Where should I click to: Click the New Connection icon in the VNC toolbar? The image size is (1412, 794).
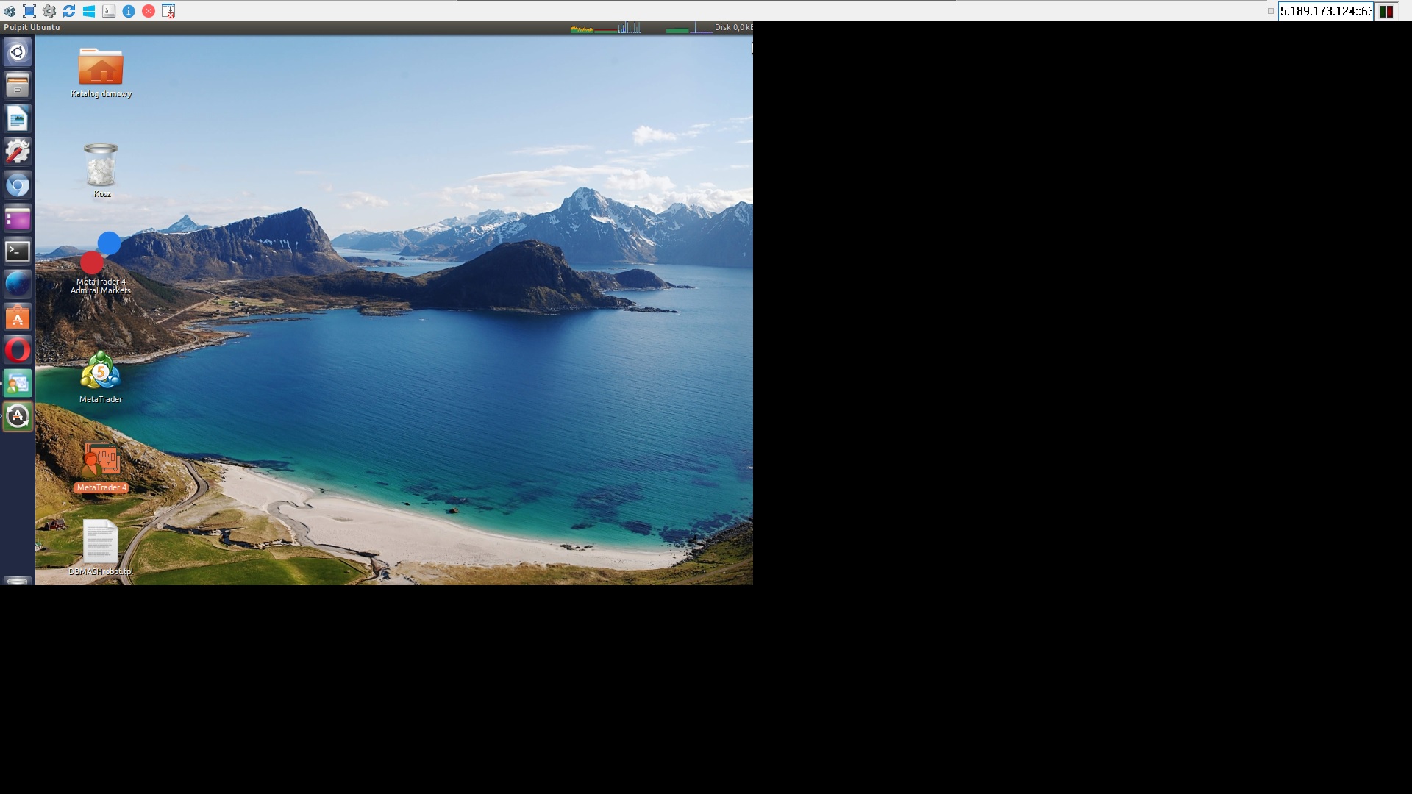pyautogui.click(x=10, y=11)
